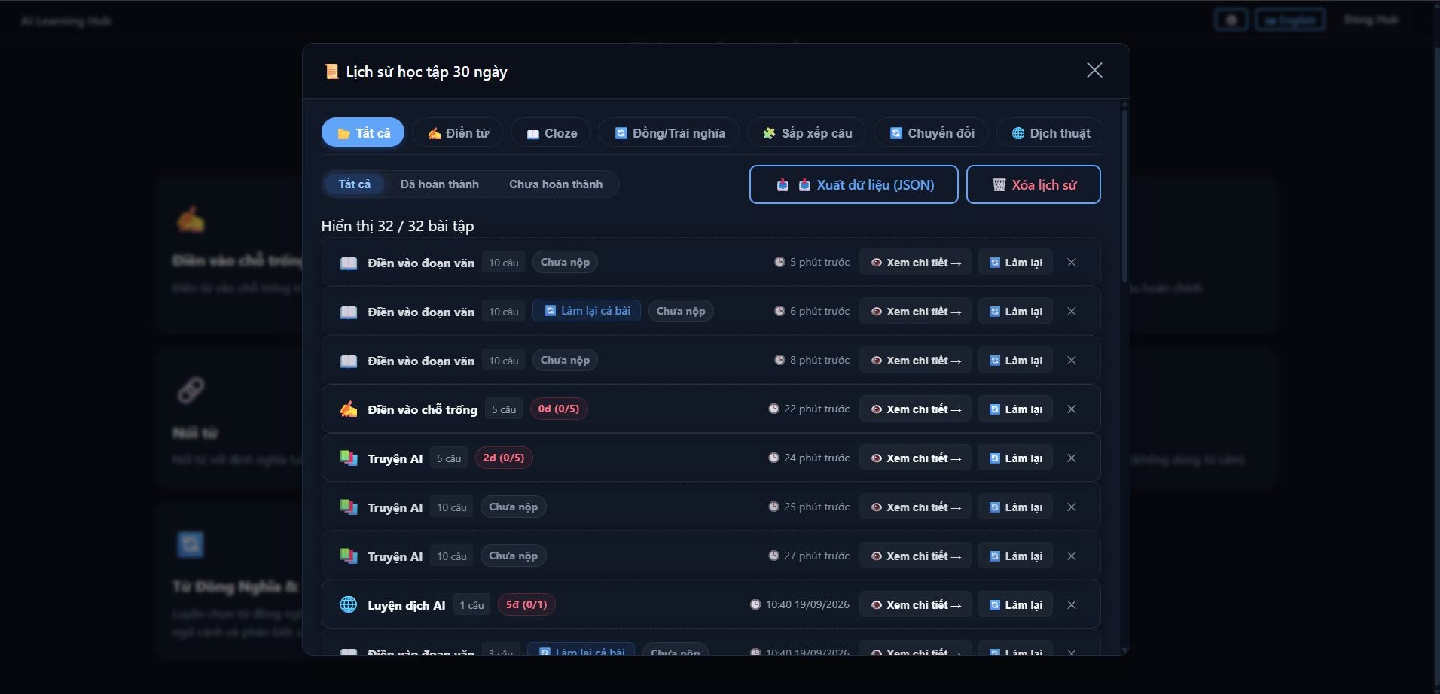Redo the Điền vào chỗ trống exercise

coord(1015,409)
